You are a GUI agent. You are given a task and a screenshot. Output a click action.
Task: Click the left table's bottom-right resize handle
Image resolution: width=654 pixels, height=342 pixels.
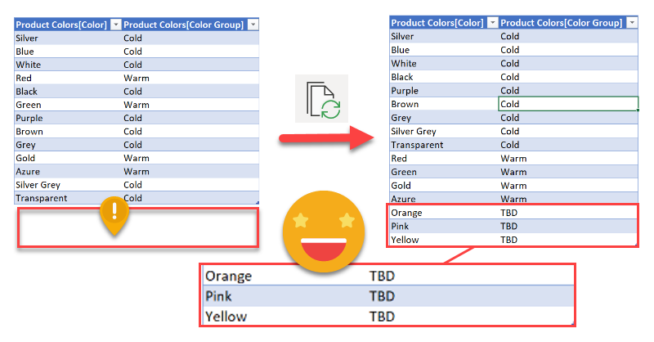258,203
